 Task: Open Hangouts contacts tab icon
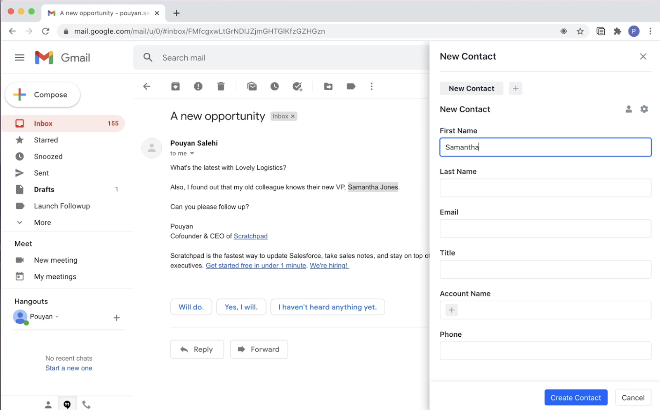point(48,405)
